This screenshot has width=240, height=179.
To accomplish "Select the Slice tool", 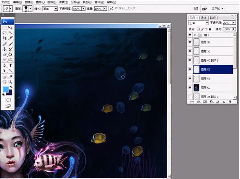I will pyautogui.click(x=10, y=38).
